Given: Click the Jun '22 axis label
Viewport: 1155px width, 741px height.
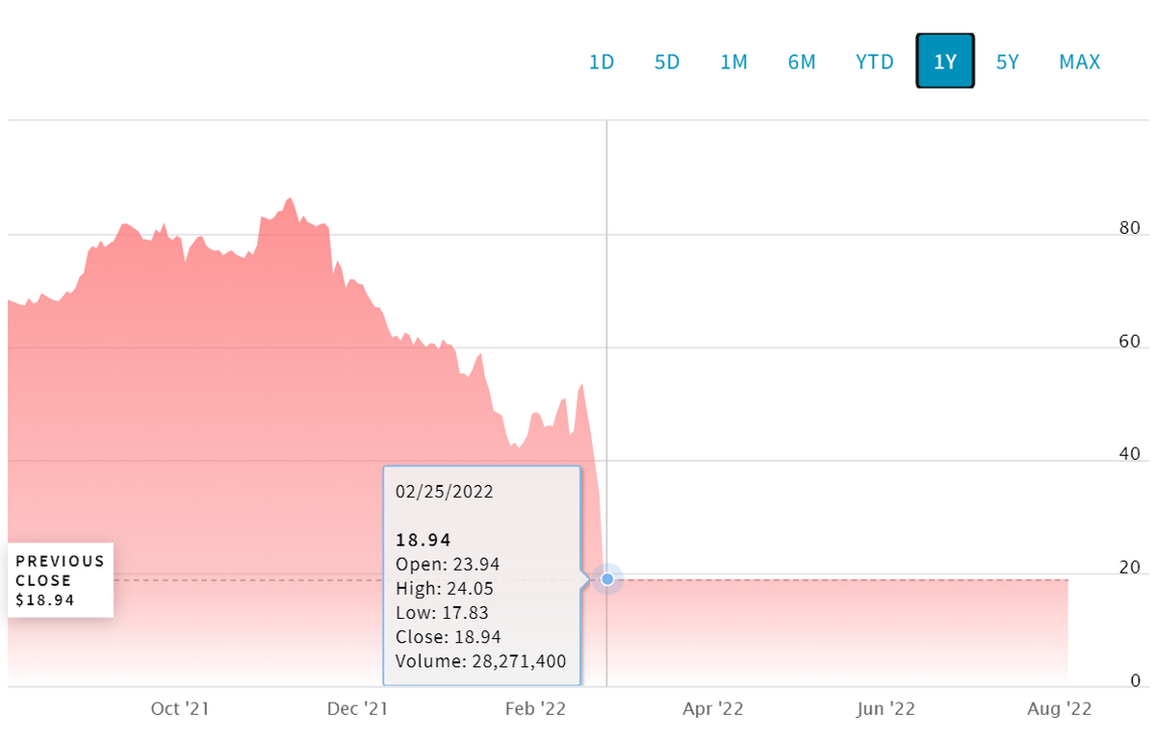Looking at the screenshot, I should [885, 709].
